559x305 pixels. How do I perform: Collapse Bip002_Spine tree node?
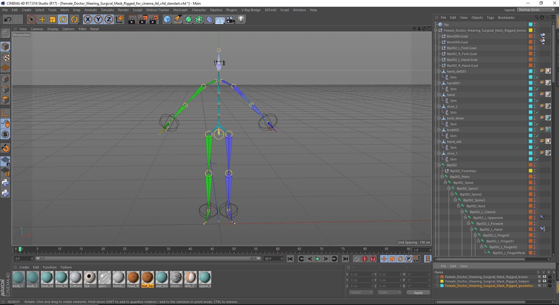tap(445, 183)
